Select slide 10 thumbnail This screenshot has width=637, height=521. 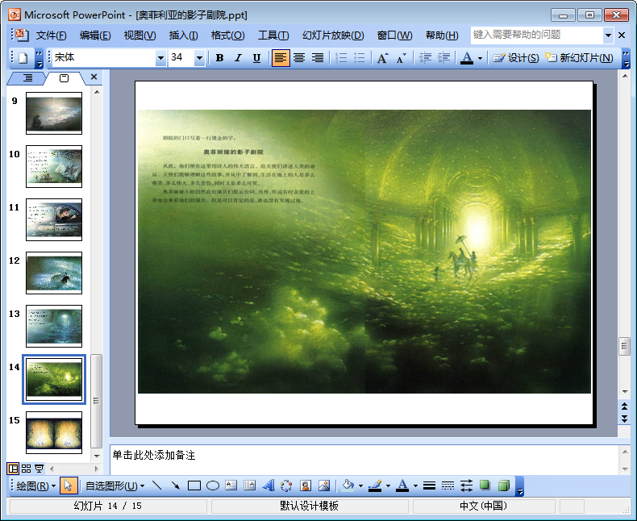pyautogui.click(x=54, y=166)
